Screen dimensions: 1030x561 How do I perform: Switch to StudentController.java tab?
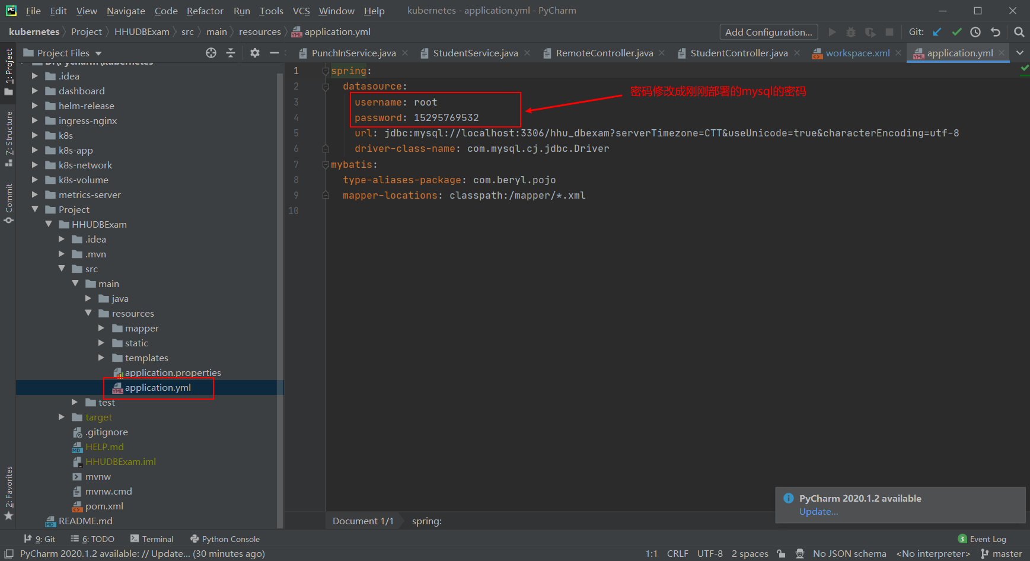[x=738, y=53]
